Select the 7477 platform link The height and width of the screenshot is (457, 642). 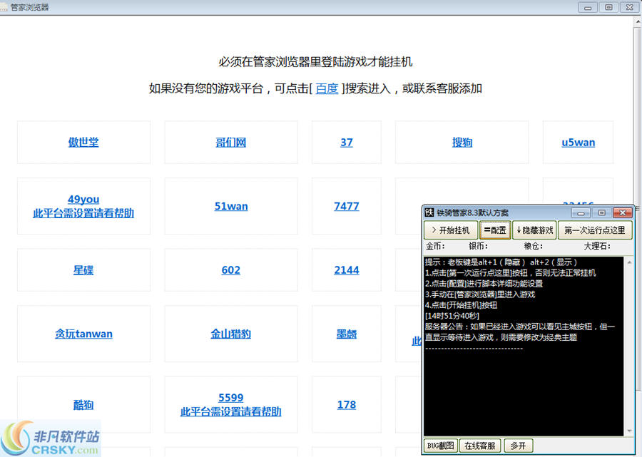(x=347, y=206)
